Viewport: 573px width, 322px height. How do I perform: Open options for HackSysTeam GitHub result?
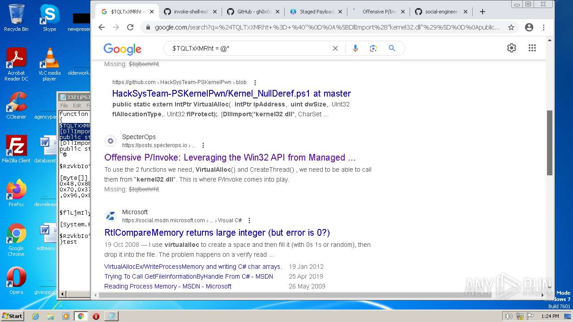pos(255,82)
